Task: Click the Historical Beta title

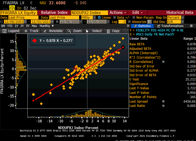Action: tap(180, 13)
